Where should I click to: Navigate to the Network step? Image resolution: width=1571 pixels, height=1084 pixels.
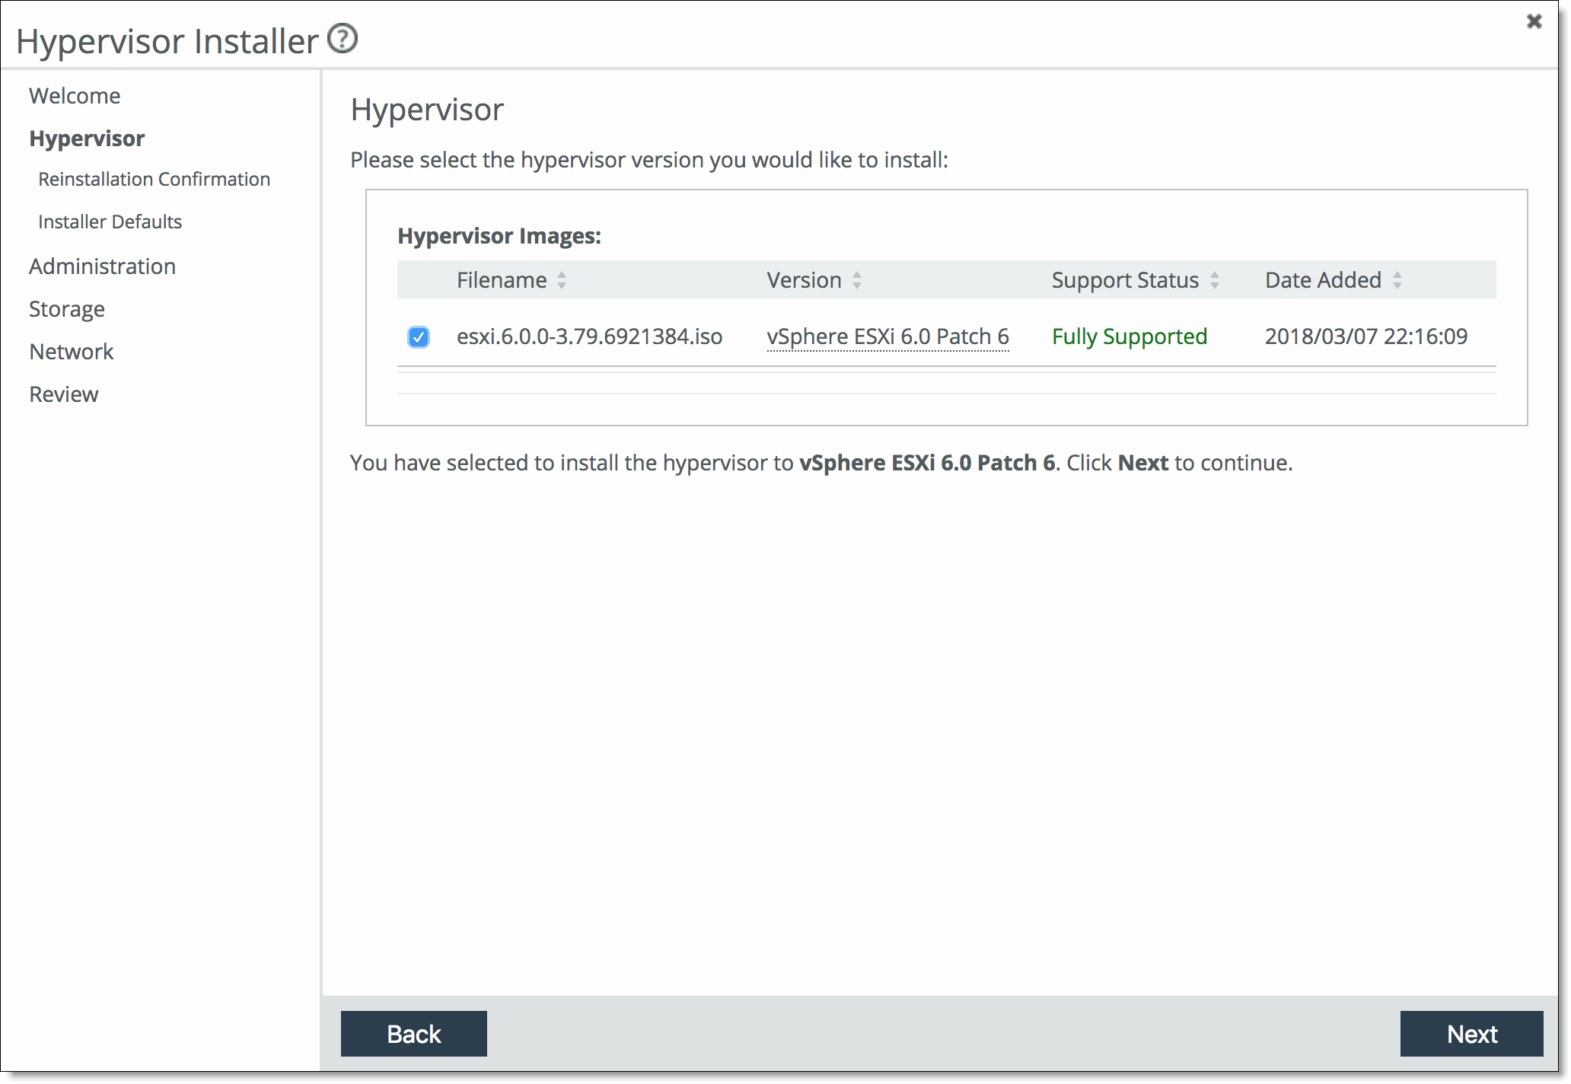[71, 352]
